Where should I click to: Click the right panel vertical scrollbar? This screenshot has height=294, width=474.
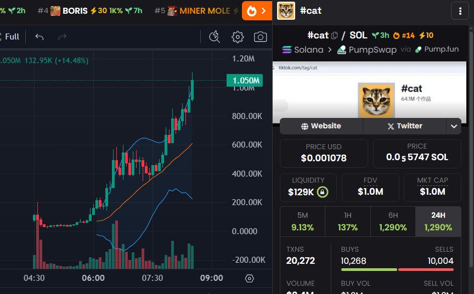(x=471, y=148)
